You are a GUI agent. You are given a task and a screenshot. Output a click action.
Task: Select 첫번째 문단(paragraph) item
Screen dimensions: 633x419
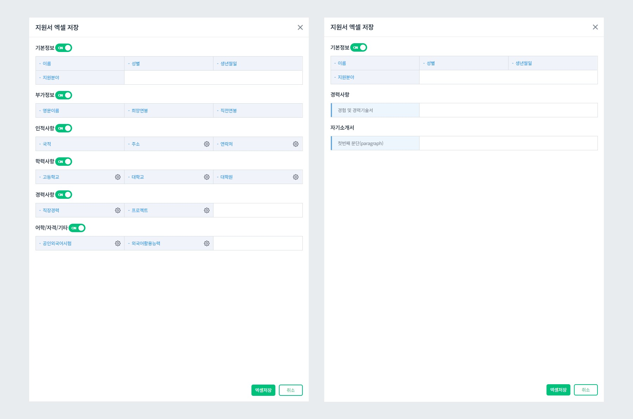375,143
